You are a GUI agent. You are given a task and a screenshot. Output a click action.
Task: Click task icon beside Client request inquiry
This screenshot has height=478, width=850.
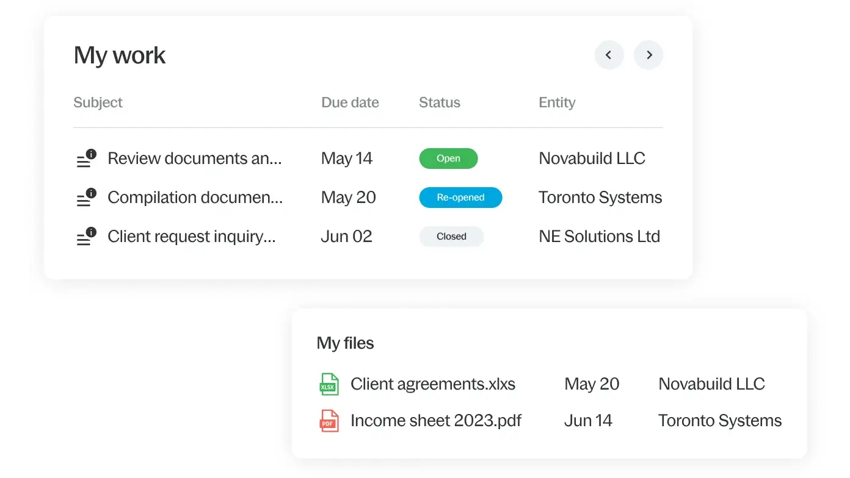(86, 237)
